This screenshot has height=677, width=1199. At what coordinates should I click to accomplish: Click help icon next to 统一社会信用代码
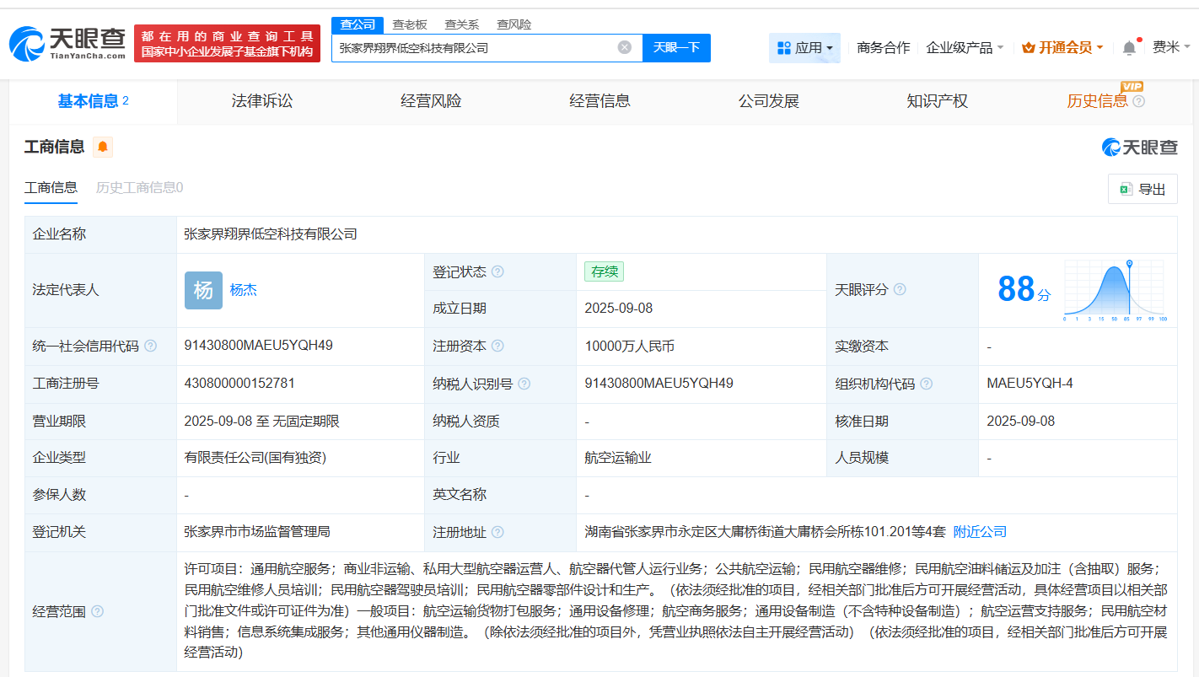(x=151, y=347)
